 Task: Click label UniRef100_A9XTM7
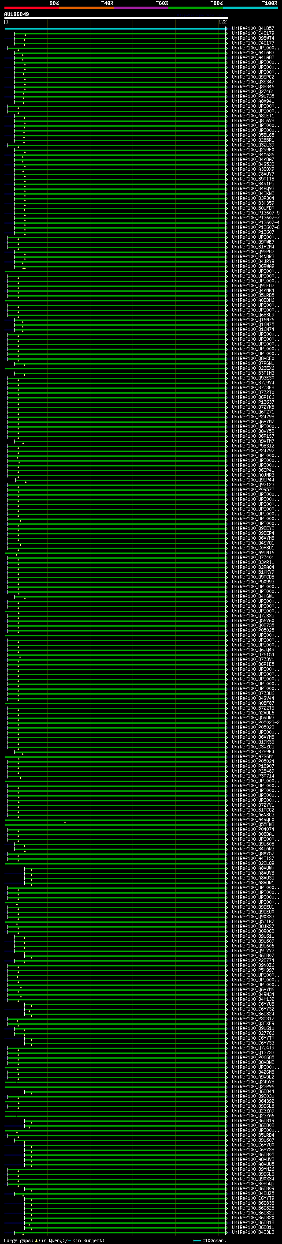(253, 441)
